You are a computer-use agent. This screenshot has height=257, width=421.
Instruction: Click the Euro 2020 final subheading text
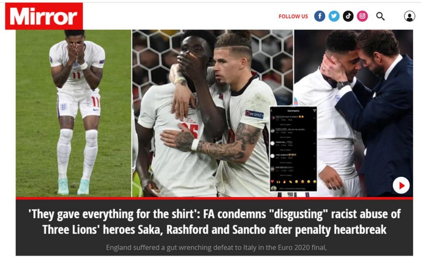[216, 247]
